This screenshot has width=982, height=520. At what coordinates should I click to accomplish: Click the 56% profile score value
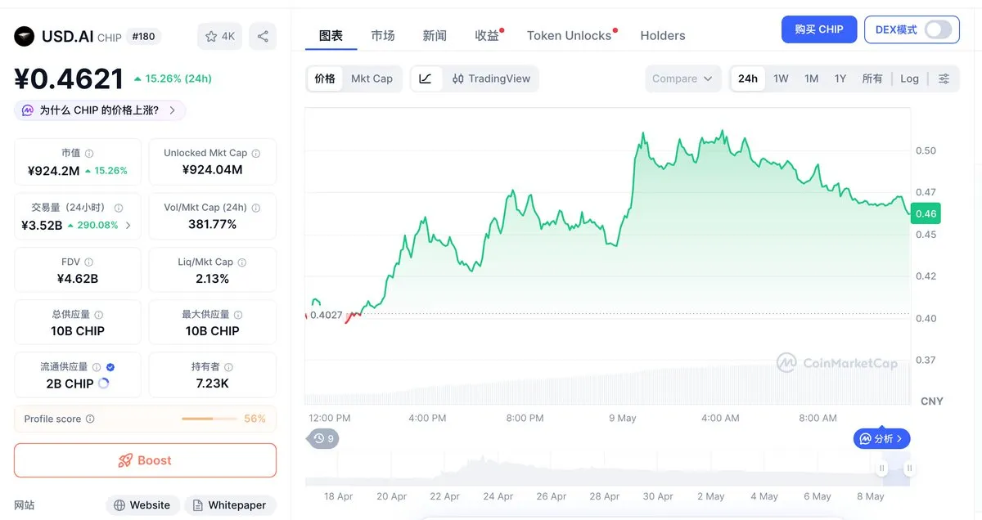click(255, 419)
